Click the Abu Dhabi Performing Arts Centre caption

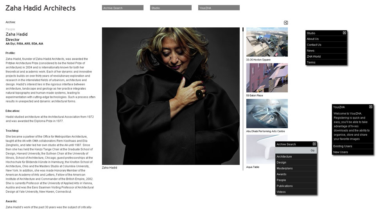(265, 131)
